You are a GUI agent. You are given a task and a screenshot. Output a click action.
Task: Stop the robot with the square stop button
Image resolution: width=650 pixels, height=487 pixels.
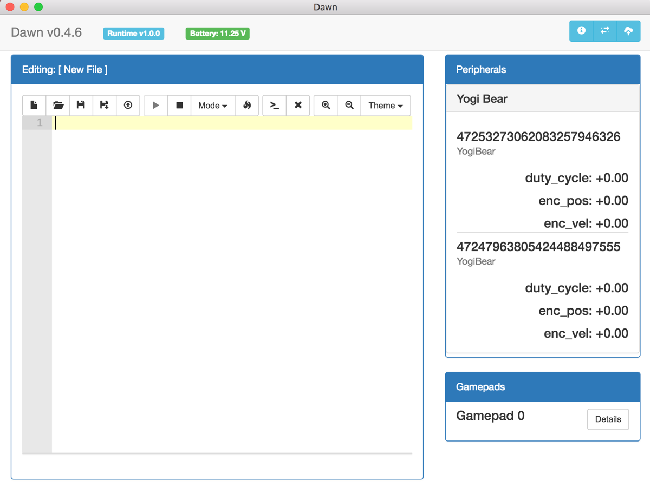(179, 106)
